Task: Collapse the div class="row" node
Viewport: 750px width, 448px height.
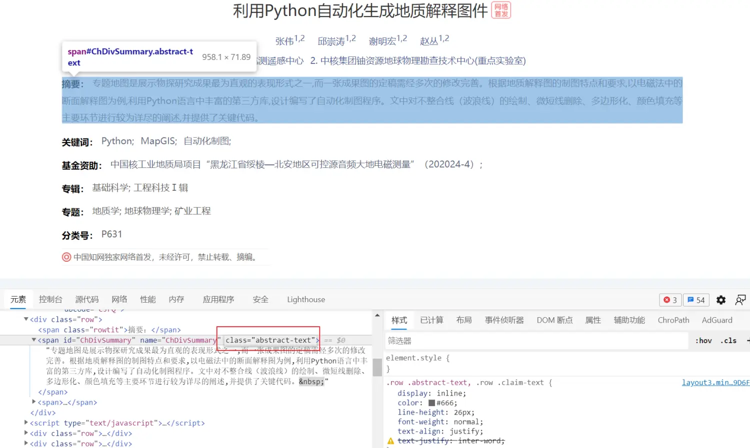Action: point(26,319)
